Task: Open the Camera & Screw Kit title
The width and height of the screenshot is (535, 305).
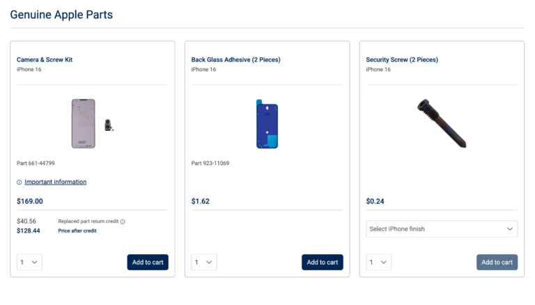Action: (x=45, y=60)
